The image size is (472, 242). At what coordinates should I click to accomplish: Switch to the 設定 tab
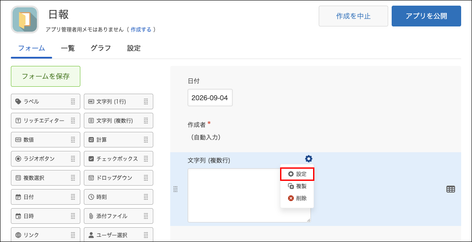pyautogui.click(x=134, y=48)
